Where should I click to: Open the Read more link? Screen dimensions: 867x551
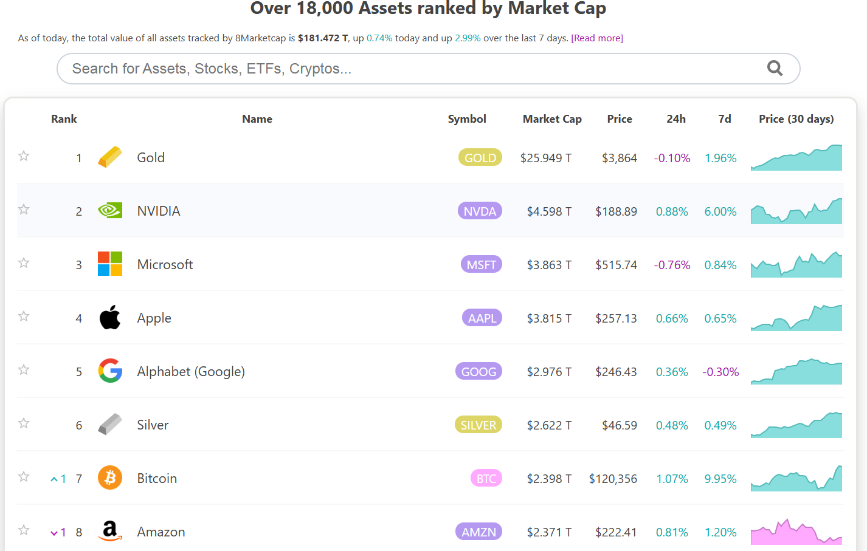[597, 38]
